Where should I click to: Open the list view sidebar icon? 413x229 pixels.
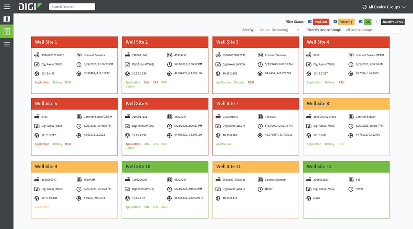point(7,44)
